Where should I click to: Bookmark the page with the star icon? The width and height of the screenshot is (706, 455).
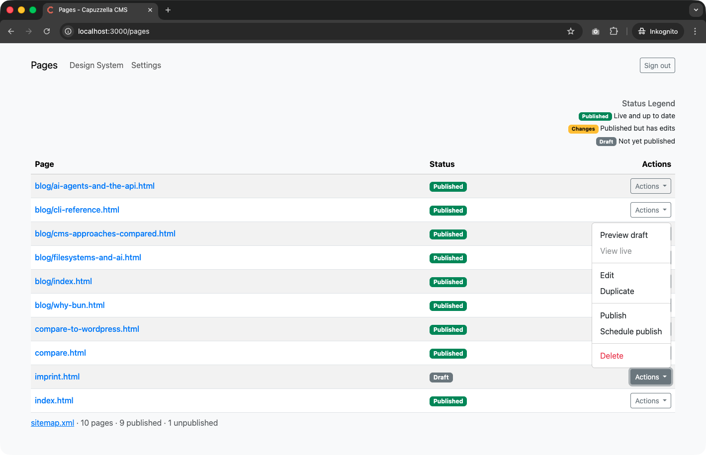[570, 31]
